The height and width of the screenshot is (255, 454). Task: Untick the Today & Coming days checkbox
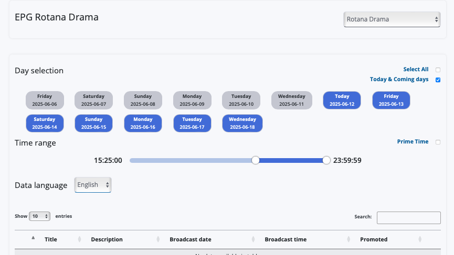pos(438,80)
